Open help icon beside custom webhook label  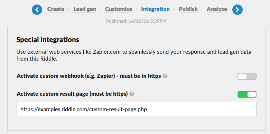pyautogui.click(x=165, y=76)
